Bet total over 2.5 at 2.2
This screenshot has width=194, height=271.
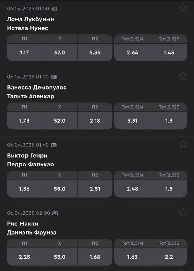pyautogui.click(x=169, y=257)
